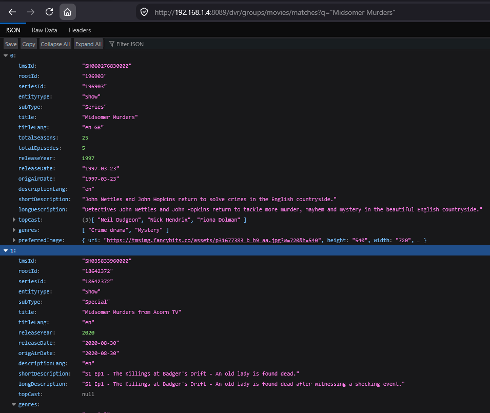This screenshot has height=413, width=490.
Task: Click the Copy button
Action: click(x=29, y=44)
